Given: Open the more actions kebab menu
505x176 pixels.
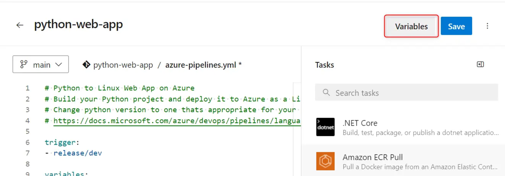Looking at the screenshot, I should click(x=487, y=26).
